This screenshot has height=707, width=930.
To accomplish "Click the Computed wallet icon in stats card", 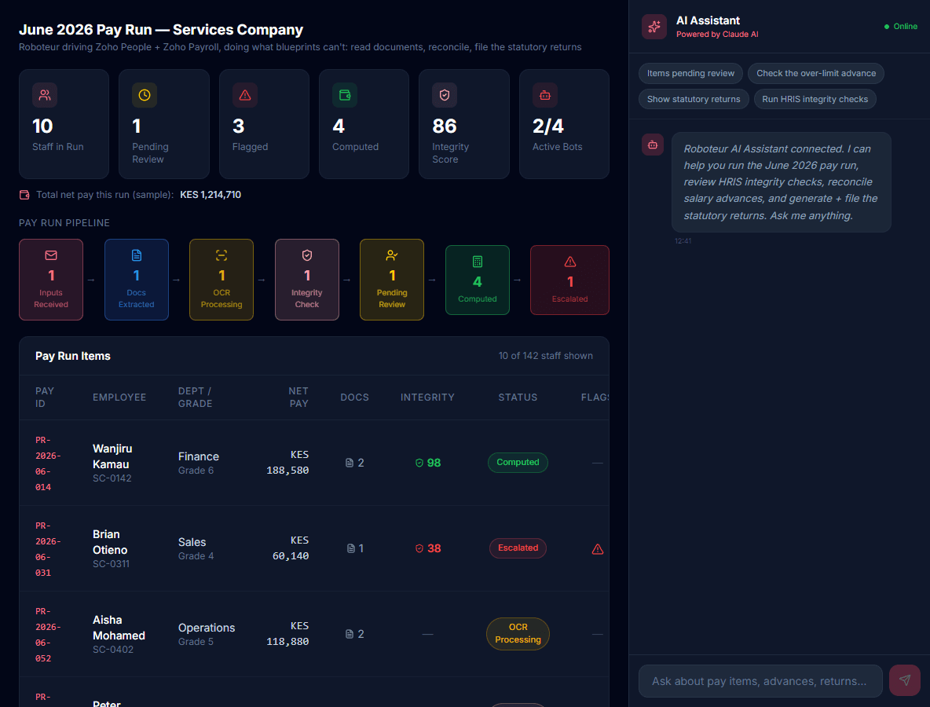I will 345,95.
